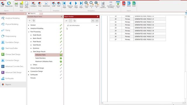Expand the General report items

tap(29, 25)
